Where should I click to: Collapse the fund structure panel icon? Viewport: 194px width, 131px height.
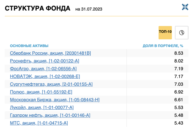click(x=185, y=7)
